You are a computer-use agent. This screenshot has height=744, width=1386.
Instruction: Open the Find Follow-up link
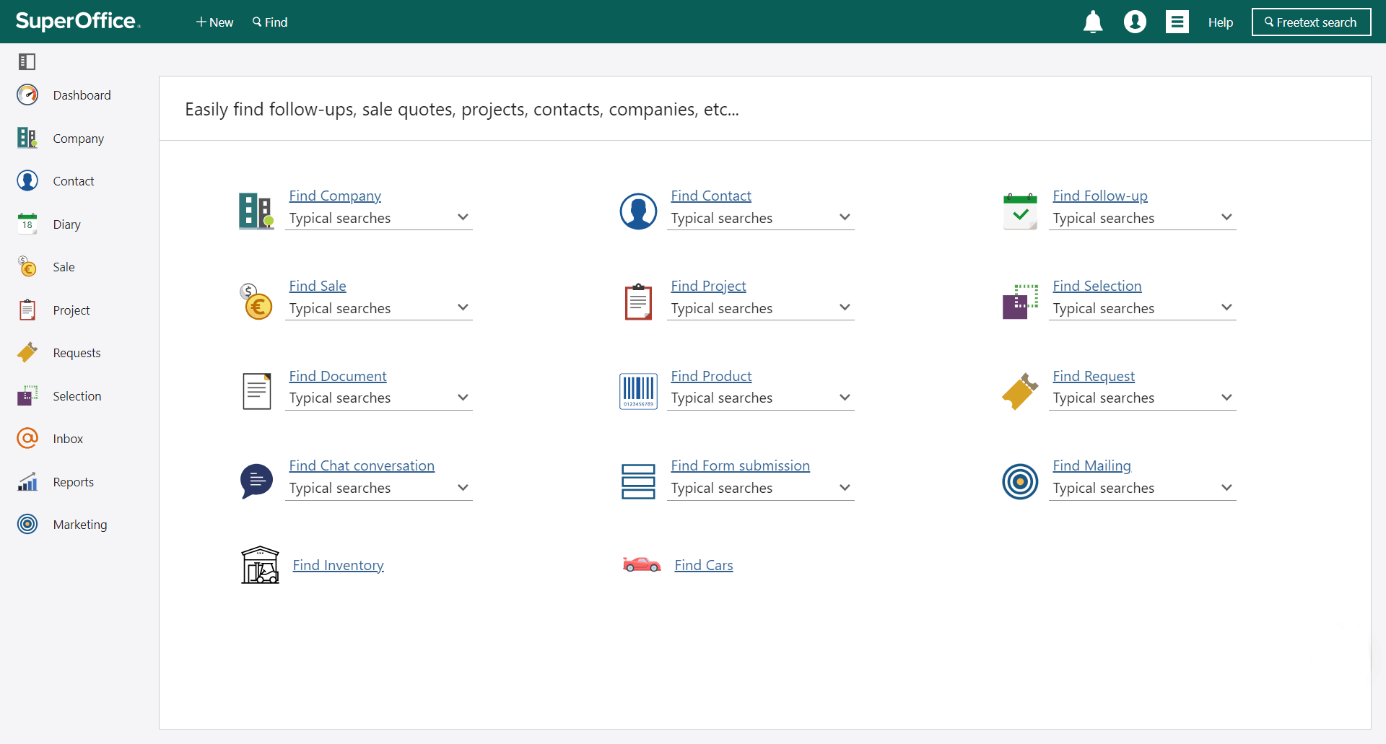point(1100,196)
